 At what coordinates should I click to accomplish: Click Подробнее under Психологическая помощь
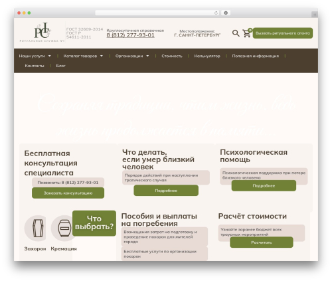(264, 186)
